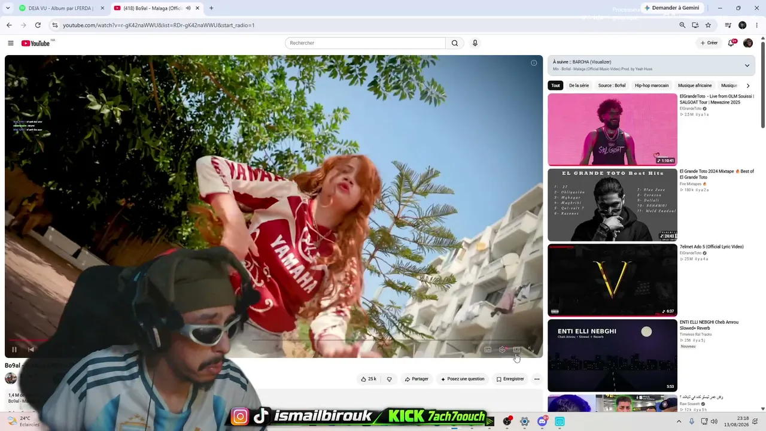This screenshot has width=766, height=431.
Task: Open El Grande Toto Best Hits thumbnail
Action: click(x=612, y=205)
